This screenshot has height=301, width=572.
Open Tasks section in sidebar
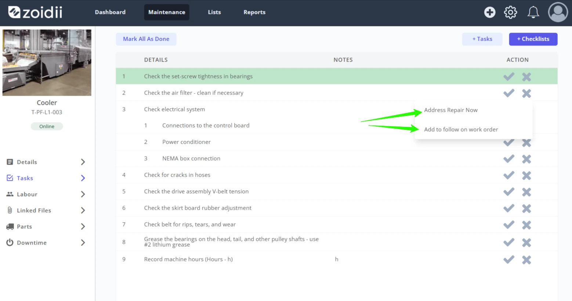point(25,178)
